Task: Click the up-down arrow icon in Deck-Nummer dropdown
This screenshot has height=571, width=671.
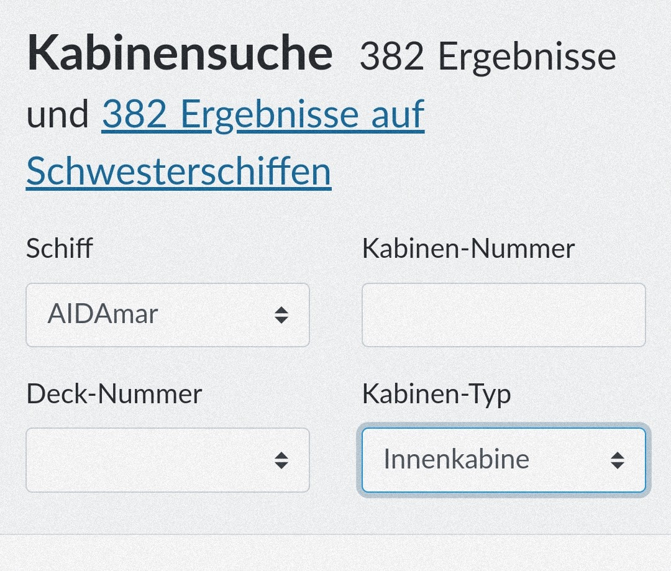Action: (281, 460)
